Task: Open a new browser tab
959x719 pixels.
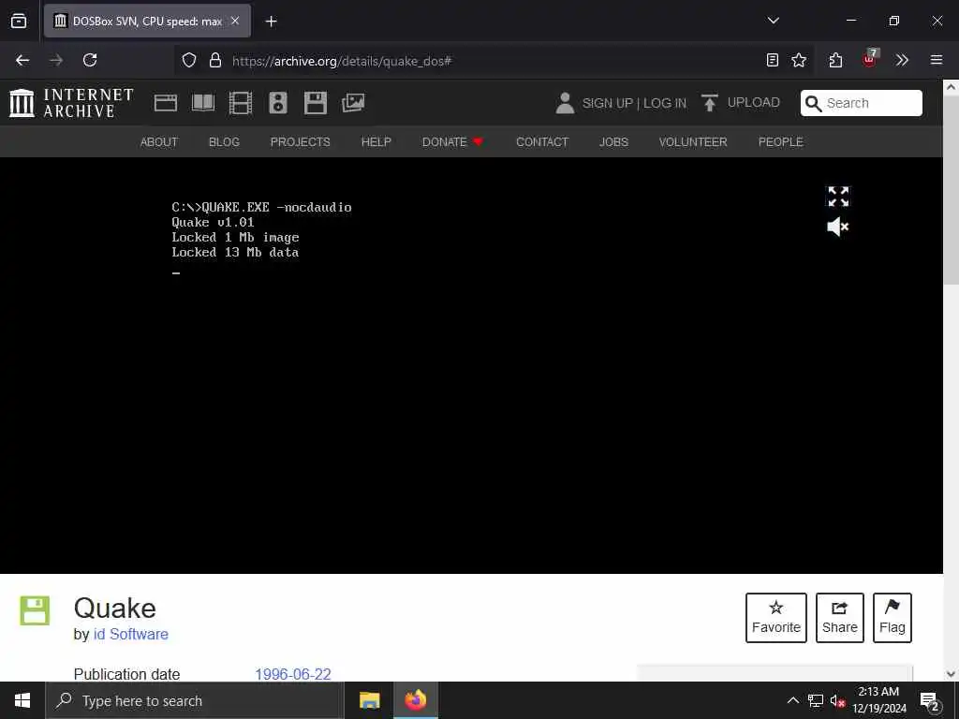Action: pyautogui.click(x=271, y=22)
